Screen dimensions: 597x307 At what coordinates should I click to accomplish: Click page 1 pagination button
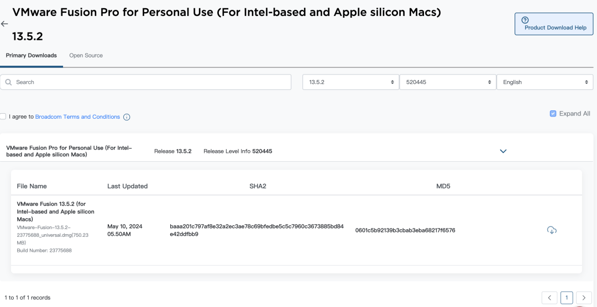coord(566,298)
